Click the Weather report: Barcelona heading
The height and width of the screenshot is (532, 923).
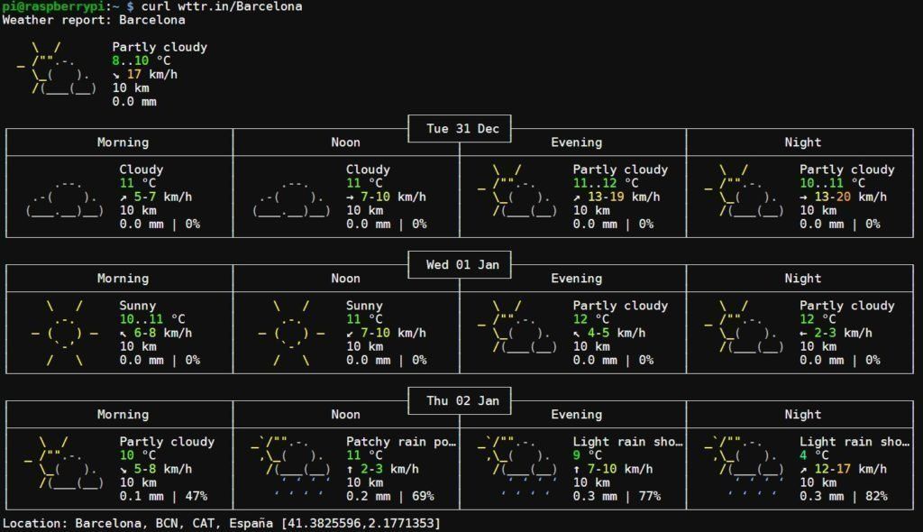[x=94, y=20]
